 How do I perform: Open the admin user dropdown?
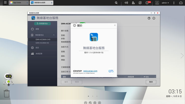coord(166,3)
